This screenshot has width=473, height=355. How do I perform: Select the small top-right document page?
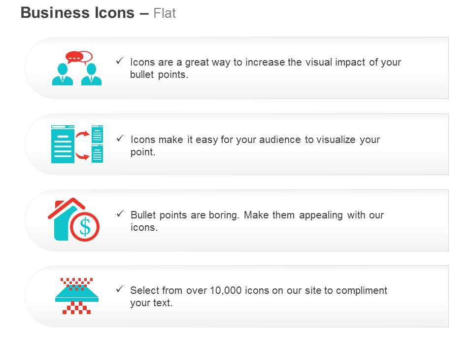[x=97, y=134]
